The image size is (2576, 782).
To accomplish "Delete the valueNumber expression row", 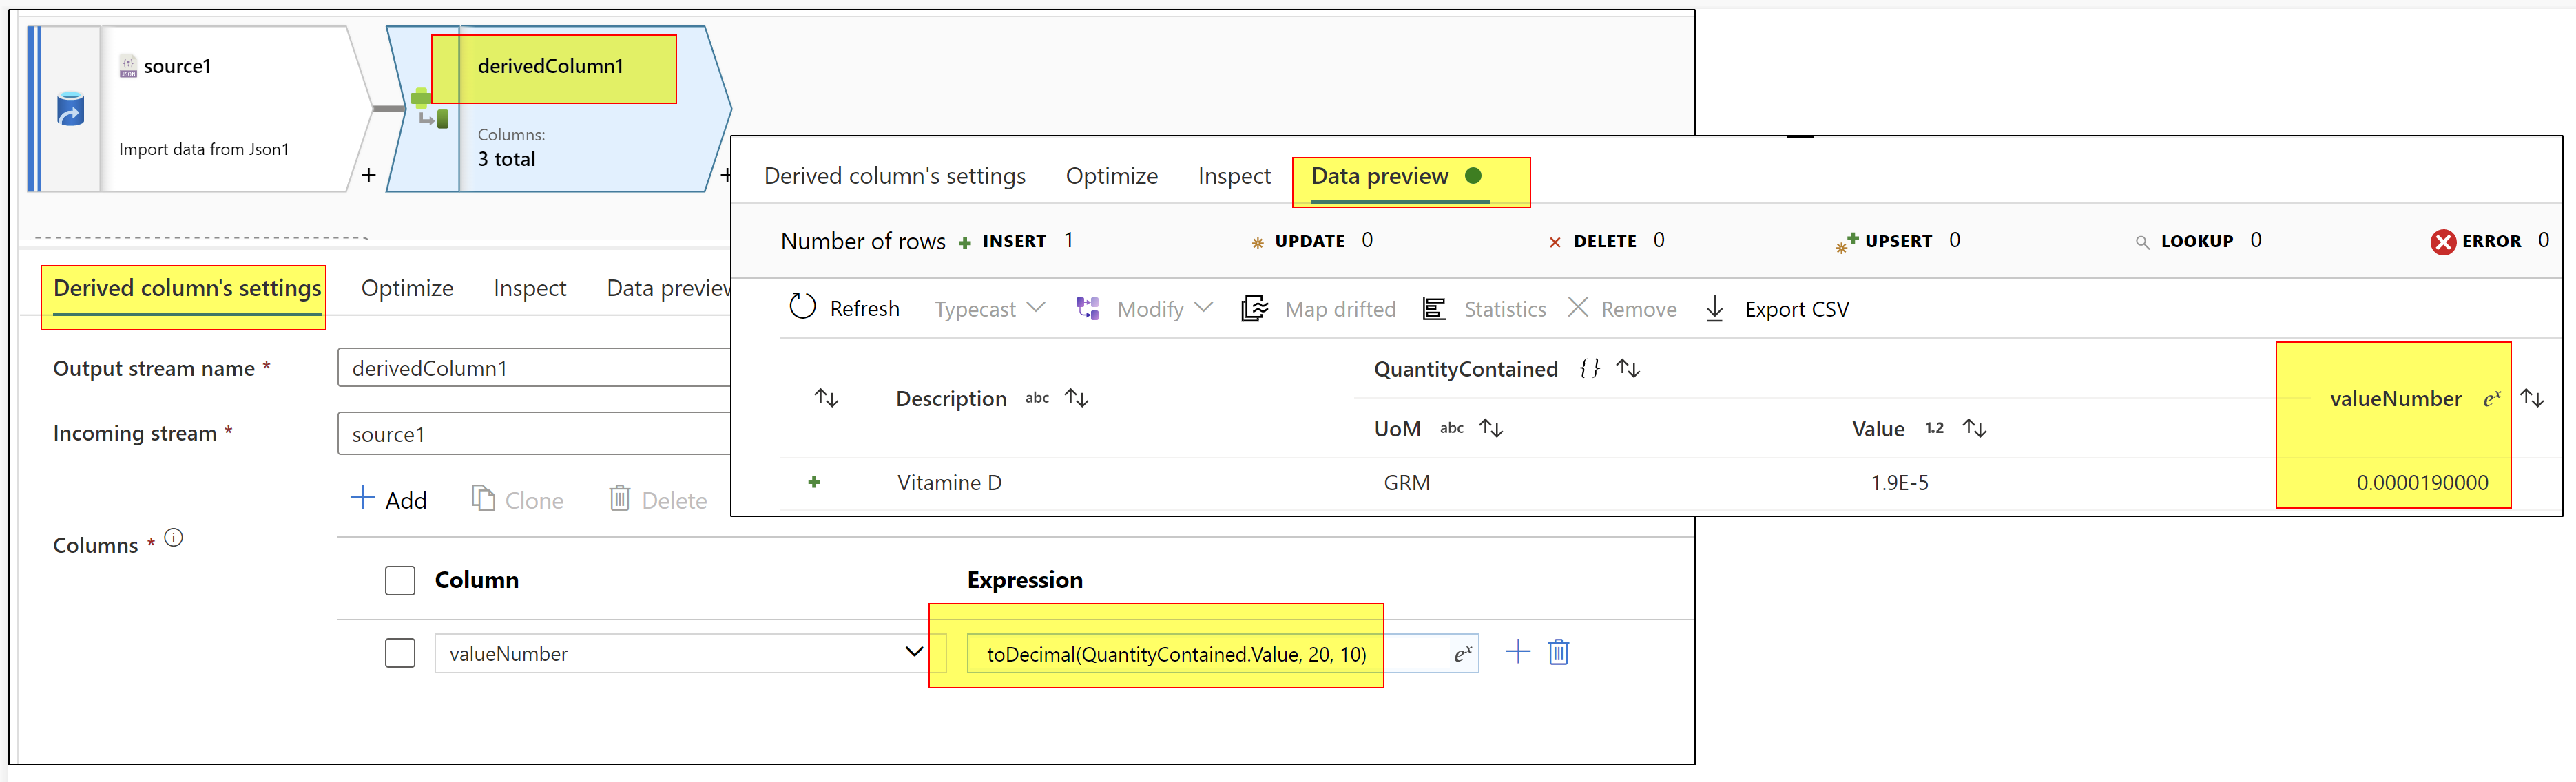I will coord(1558,651).
